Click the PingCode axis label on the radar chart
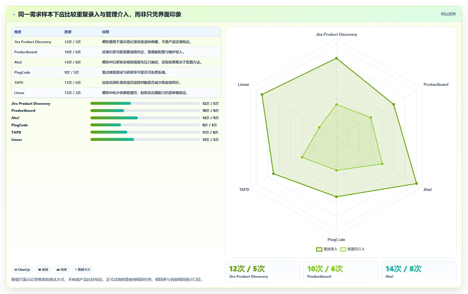Viewport: 468px width, 294px height. (x=336, y=240)
